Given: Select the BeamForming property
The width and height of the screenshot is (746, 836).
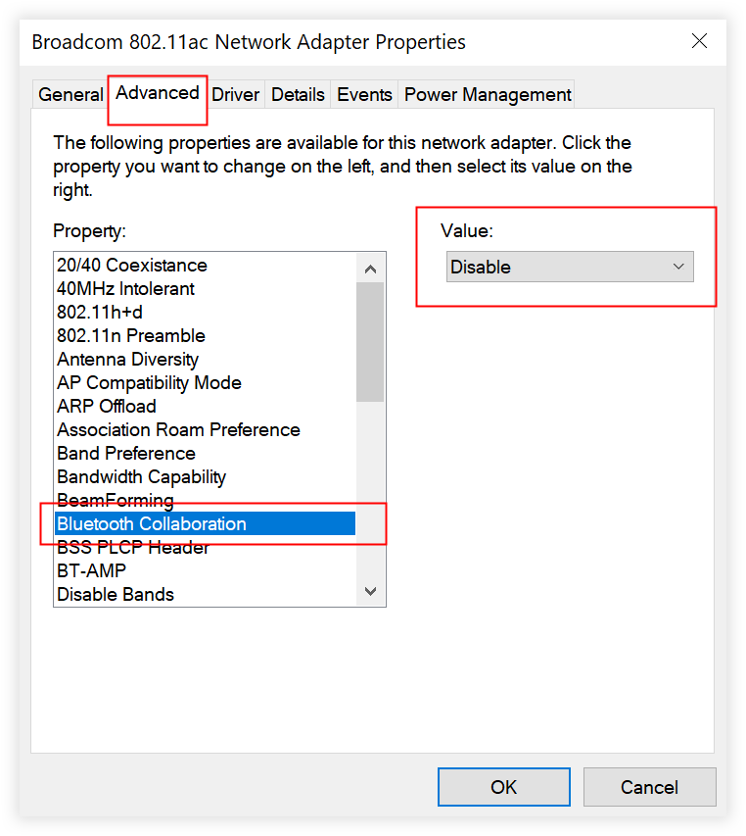Looking at the screenshot, I should pyautogui.click(x=206, y=500).
